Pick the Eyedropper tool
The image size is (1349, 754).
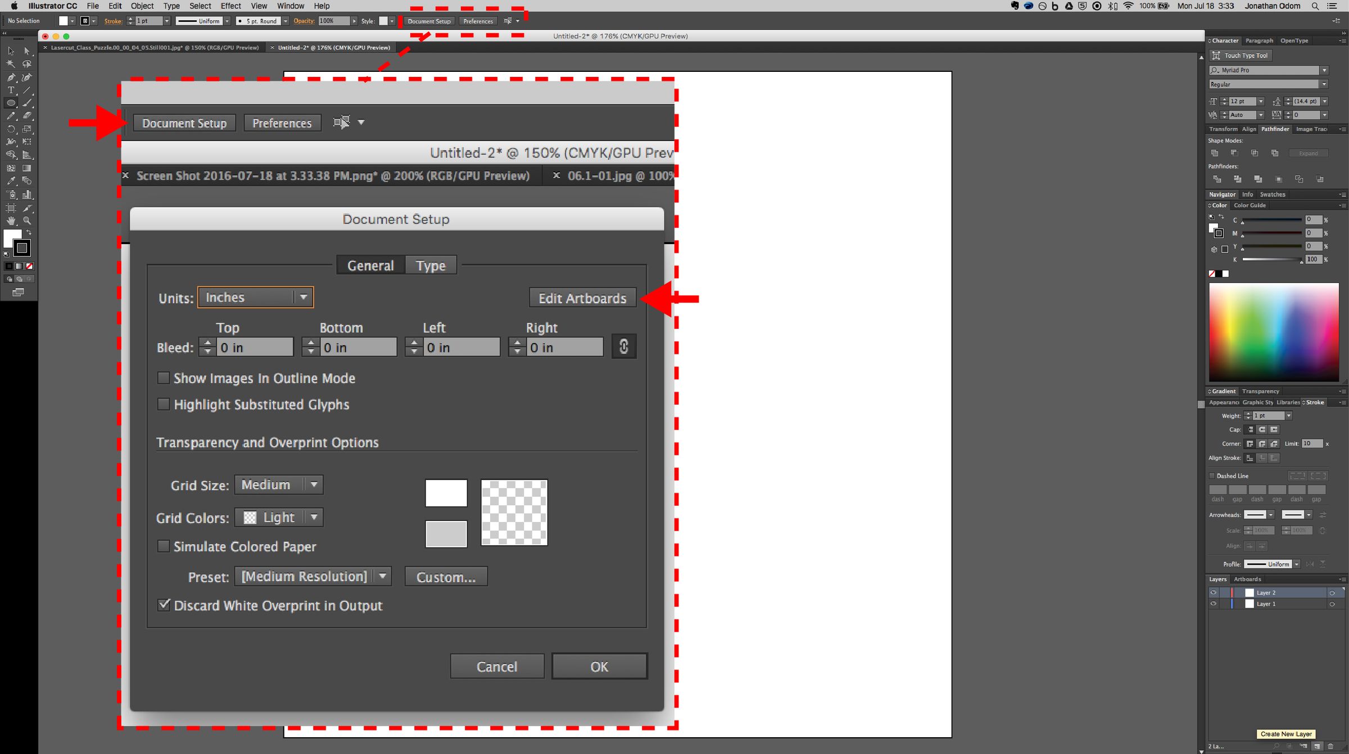11,181
